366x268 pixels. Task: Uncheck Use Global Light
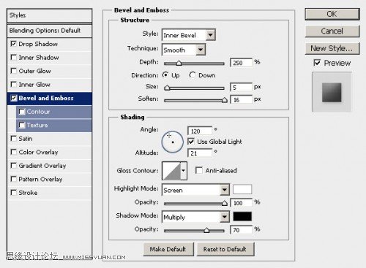pos(191,142)
